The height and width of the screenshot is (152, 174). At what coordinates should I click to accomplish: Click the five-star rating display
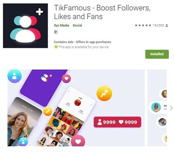tap(143, 26)
